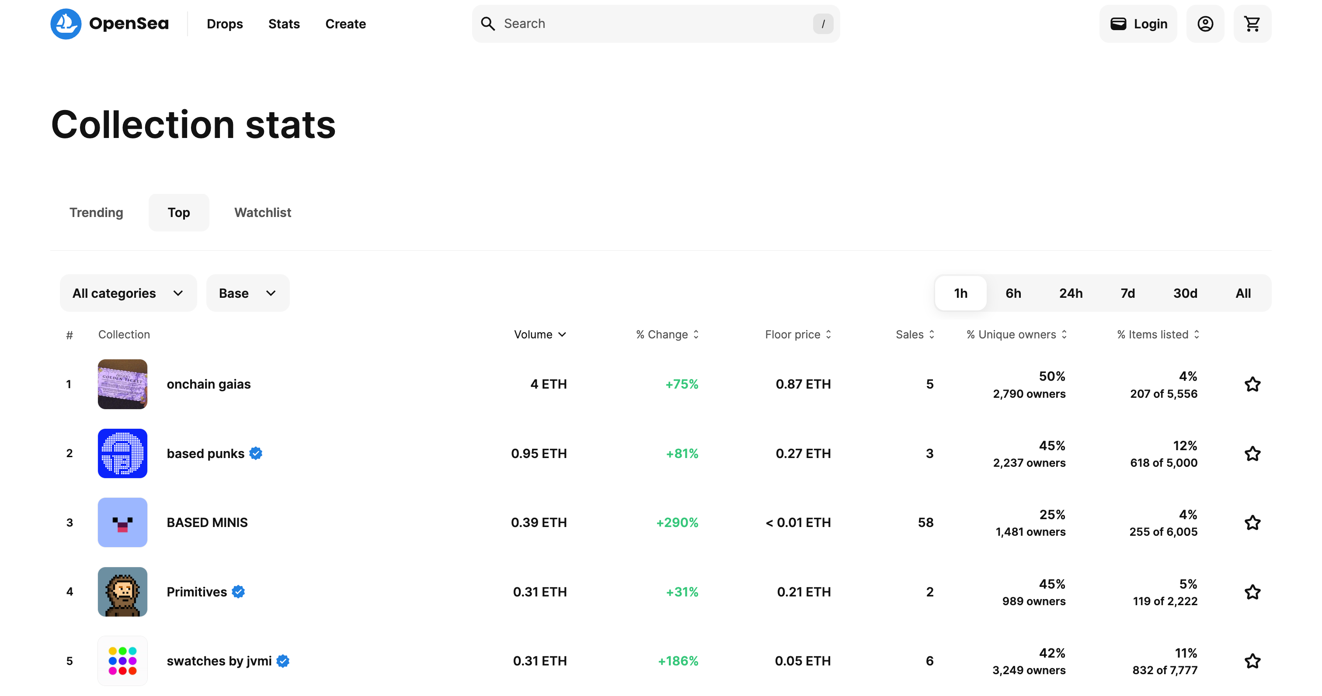Click the +290% change value

[678, 523]
